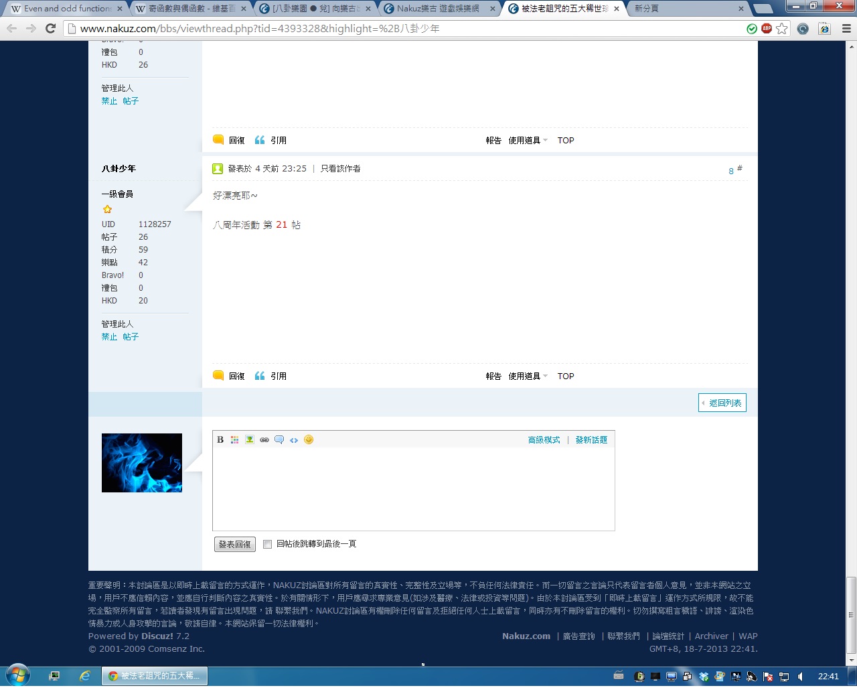Open the volume control in system tray
Image resolution: width=857 pixels, height=690 pixels.
800,677
